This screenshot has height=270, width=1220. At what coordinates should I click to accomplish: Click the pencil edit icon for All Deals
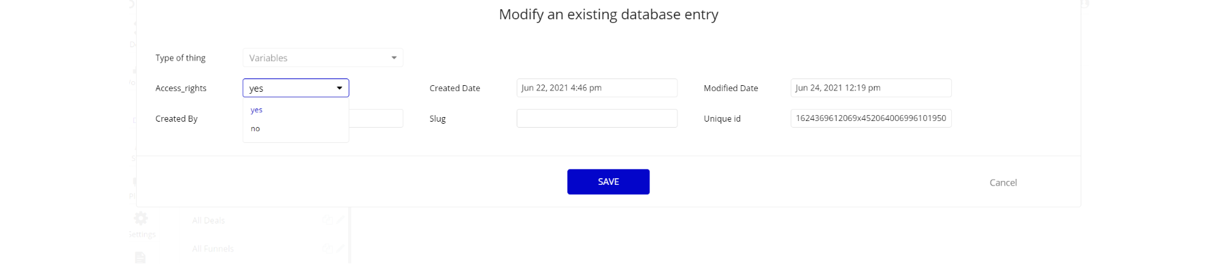(340, 220)
